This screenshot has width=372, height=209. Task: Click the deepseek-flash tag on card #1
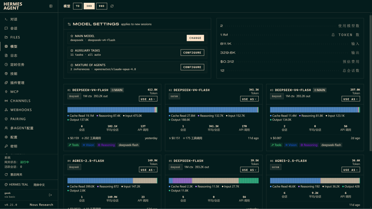coord(128,145)
